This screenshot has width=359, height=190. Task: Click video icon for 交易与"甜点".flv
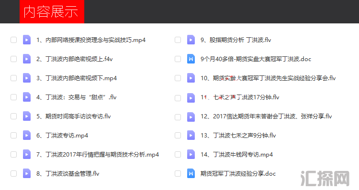point(27,97)
